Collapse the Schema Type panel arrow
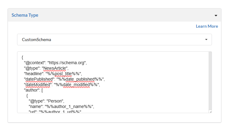Image resolution: width=229 pixels, height=125 pixels. coord(216,15)
